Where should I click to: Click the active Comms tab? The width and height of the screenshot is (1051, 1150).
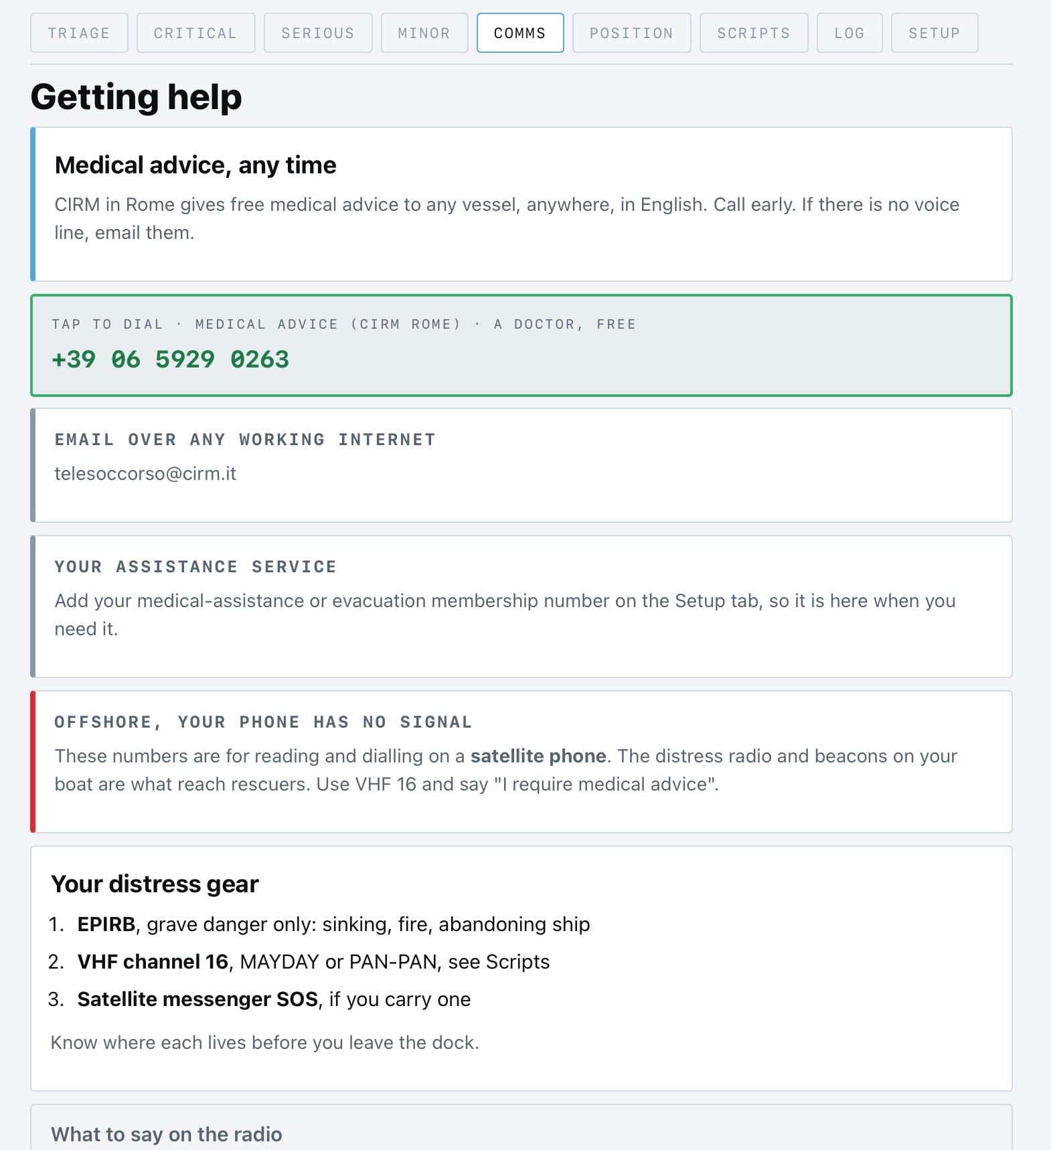(x=520, y=33)
